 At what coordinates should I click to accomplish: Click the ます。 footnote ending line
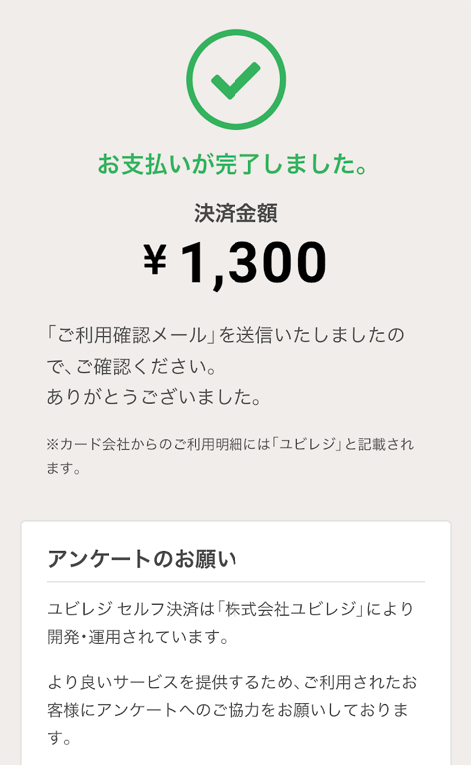click(x=64, y=468)
